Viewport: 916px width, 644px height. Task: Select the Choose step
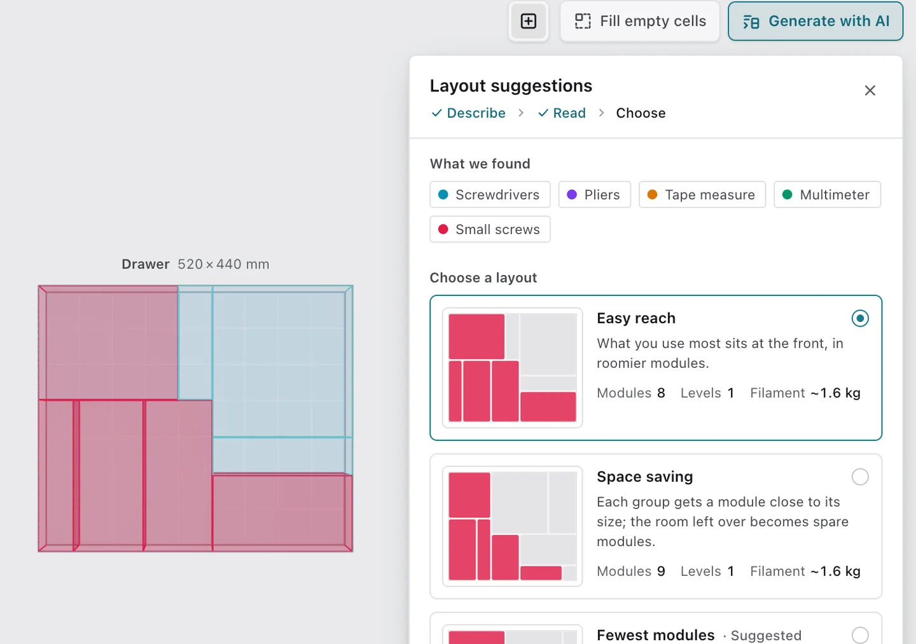[x=641, y=113]
